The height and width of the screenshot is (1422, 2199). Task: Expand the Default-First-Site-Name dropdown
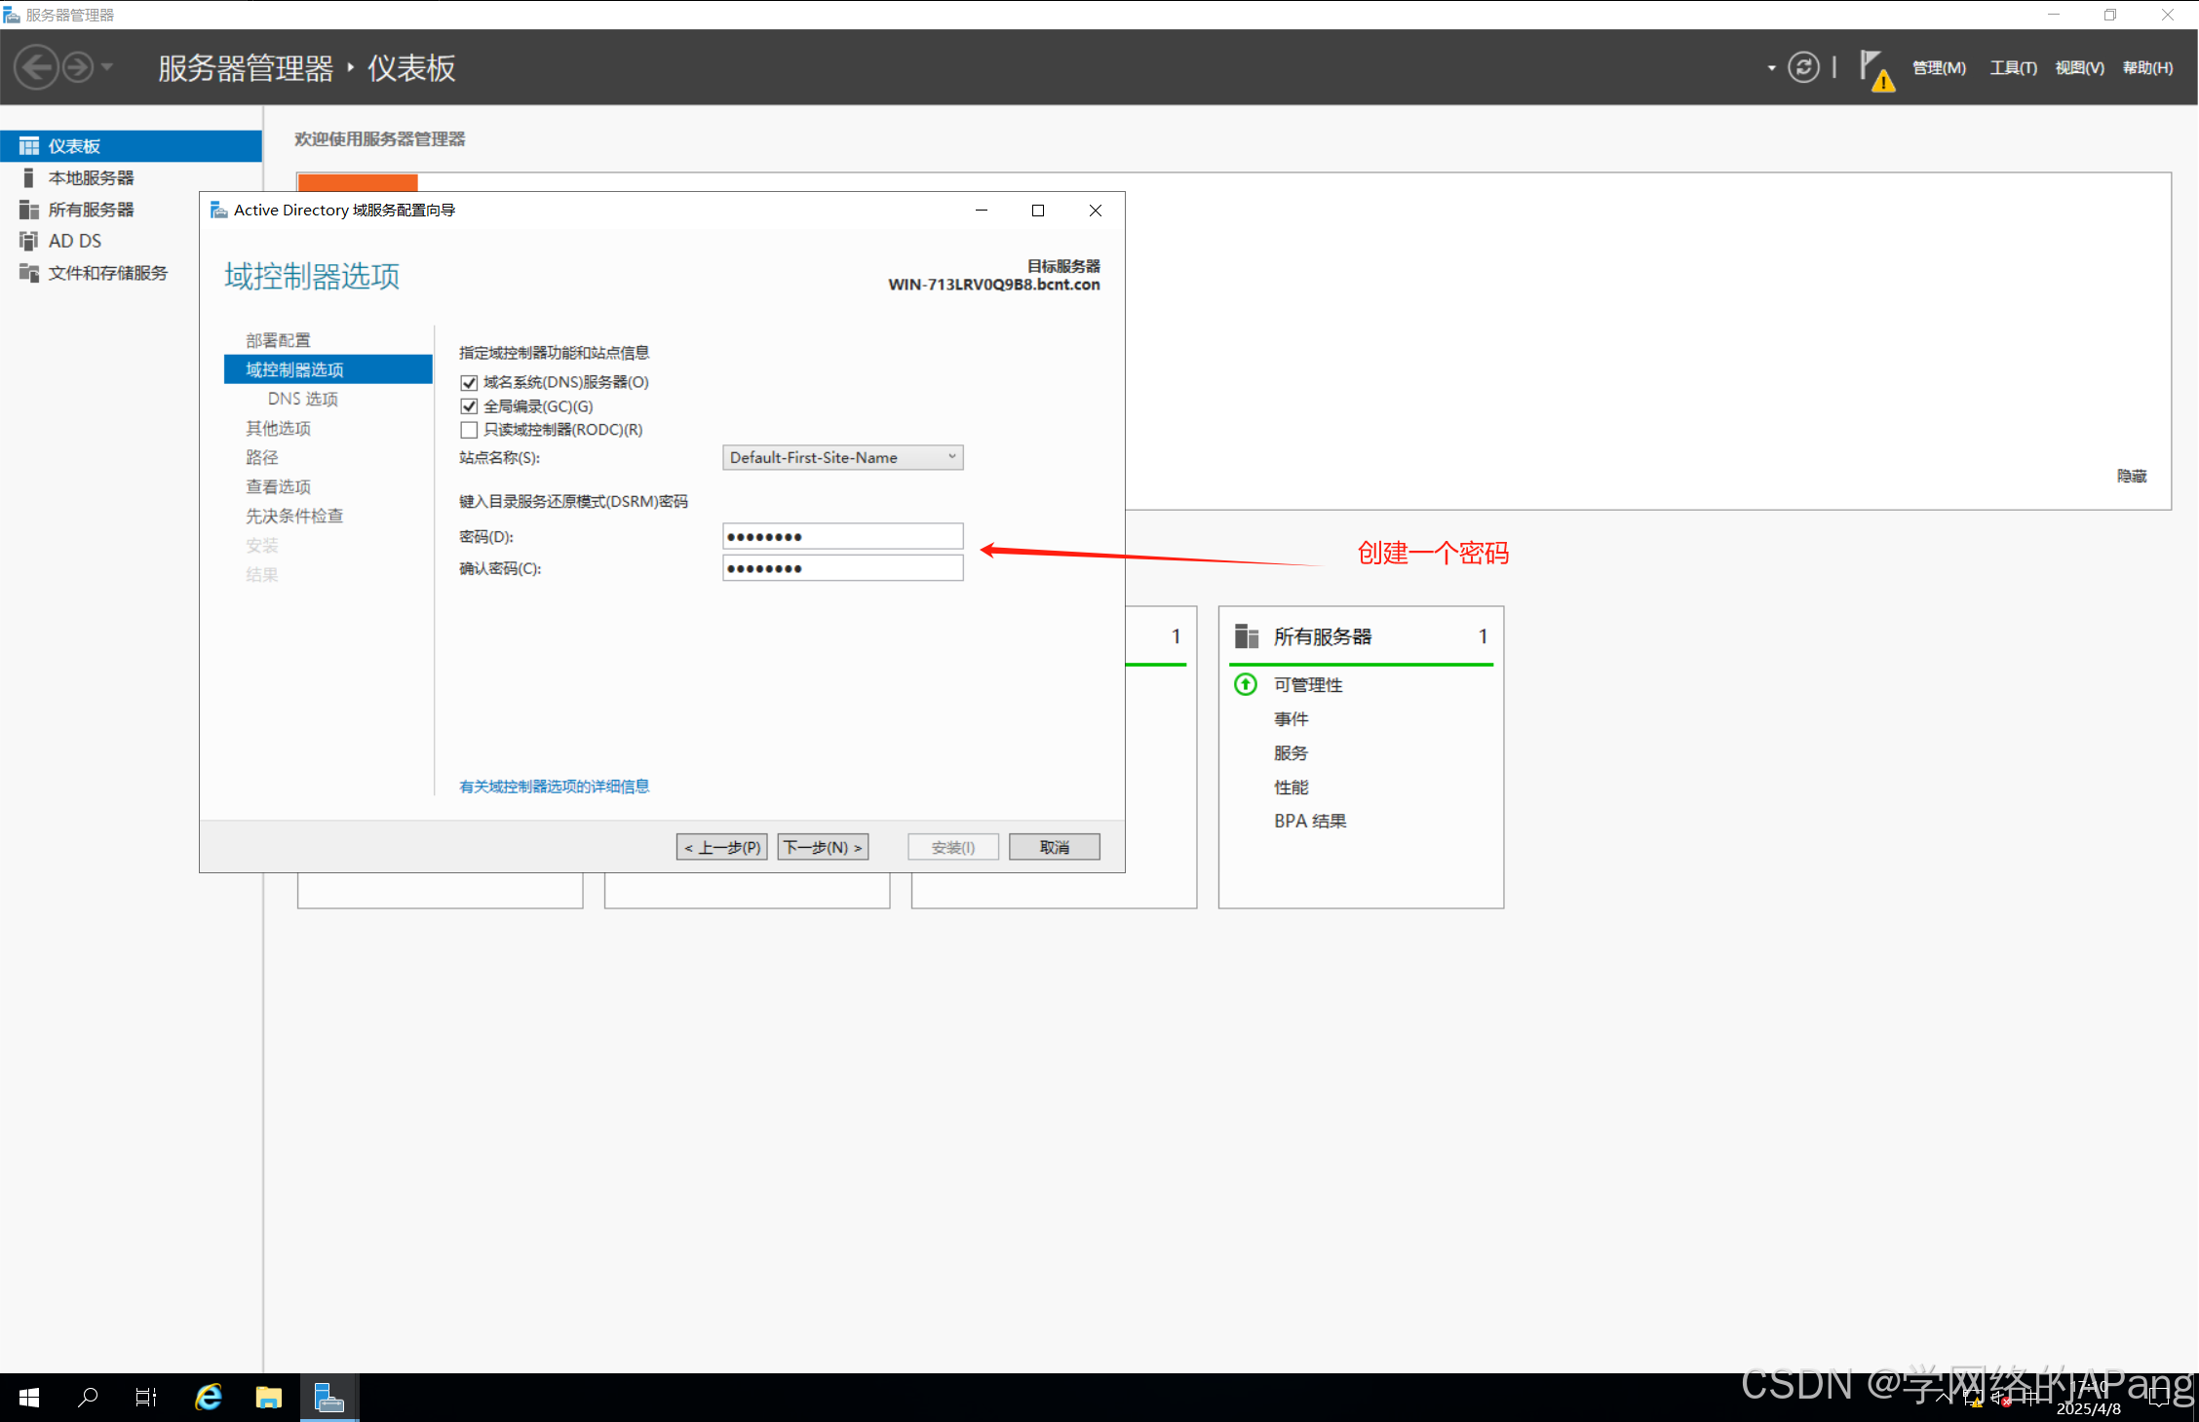point(842,457)
